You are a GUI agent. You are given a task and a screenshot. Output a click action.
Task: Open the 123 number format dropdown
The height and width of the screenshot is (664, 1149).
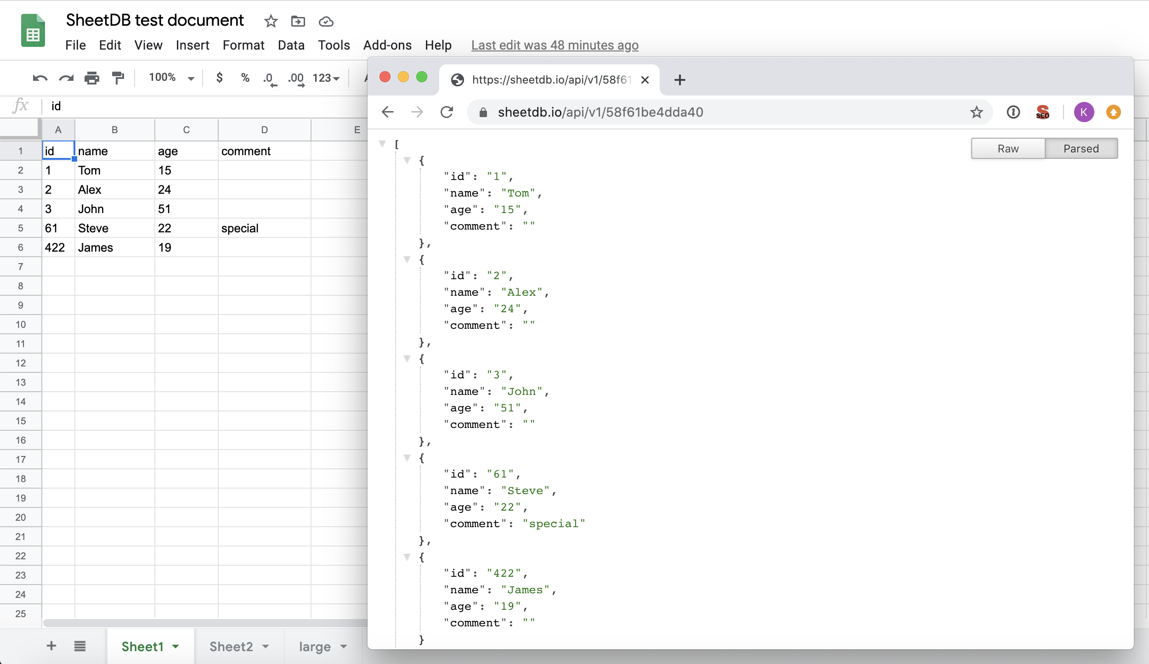pyautogui.click(x=326, y=78)
